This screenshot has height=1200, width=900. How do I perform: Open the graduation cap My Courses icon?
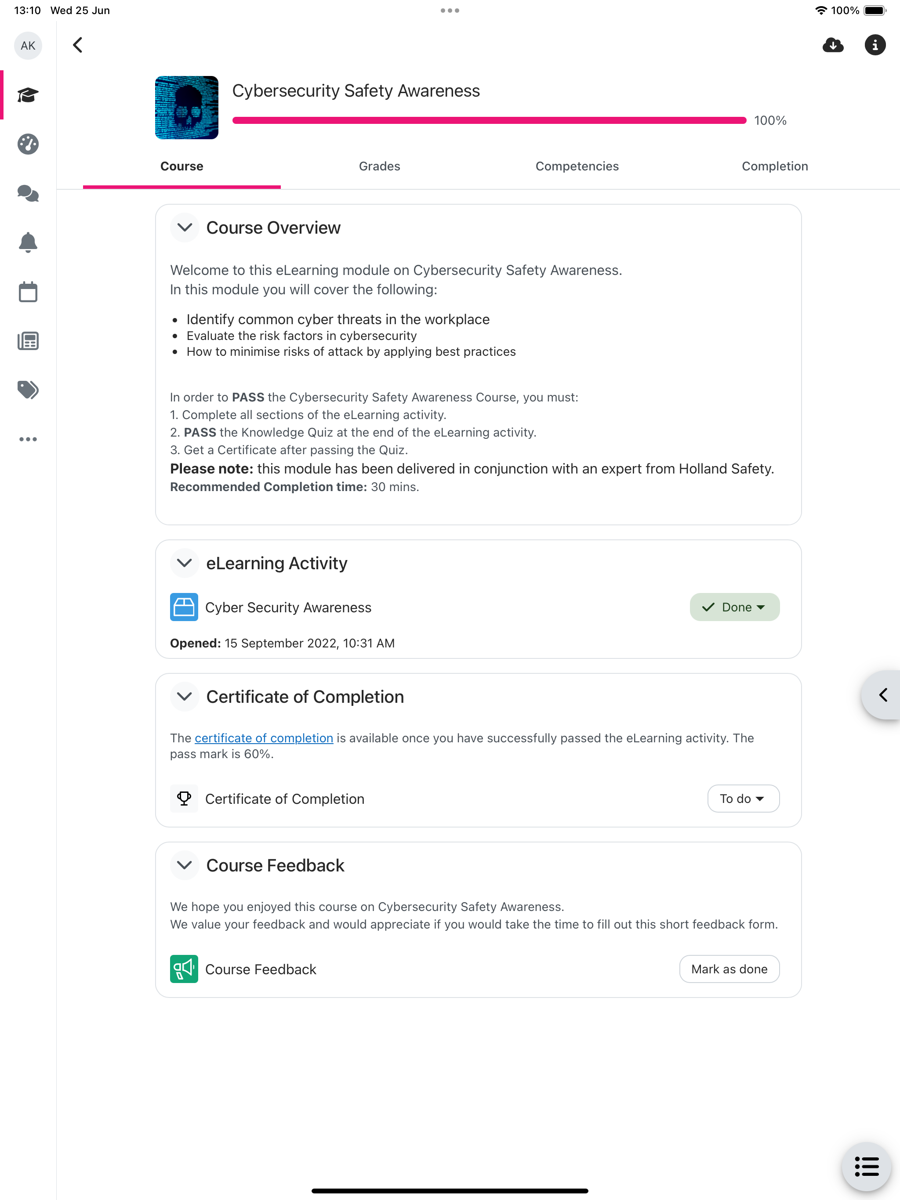[28, 95]
